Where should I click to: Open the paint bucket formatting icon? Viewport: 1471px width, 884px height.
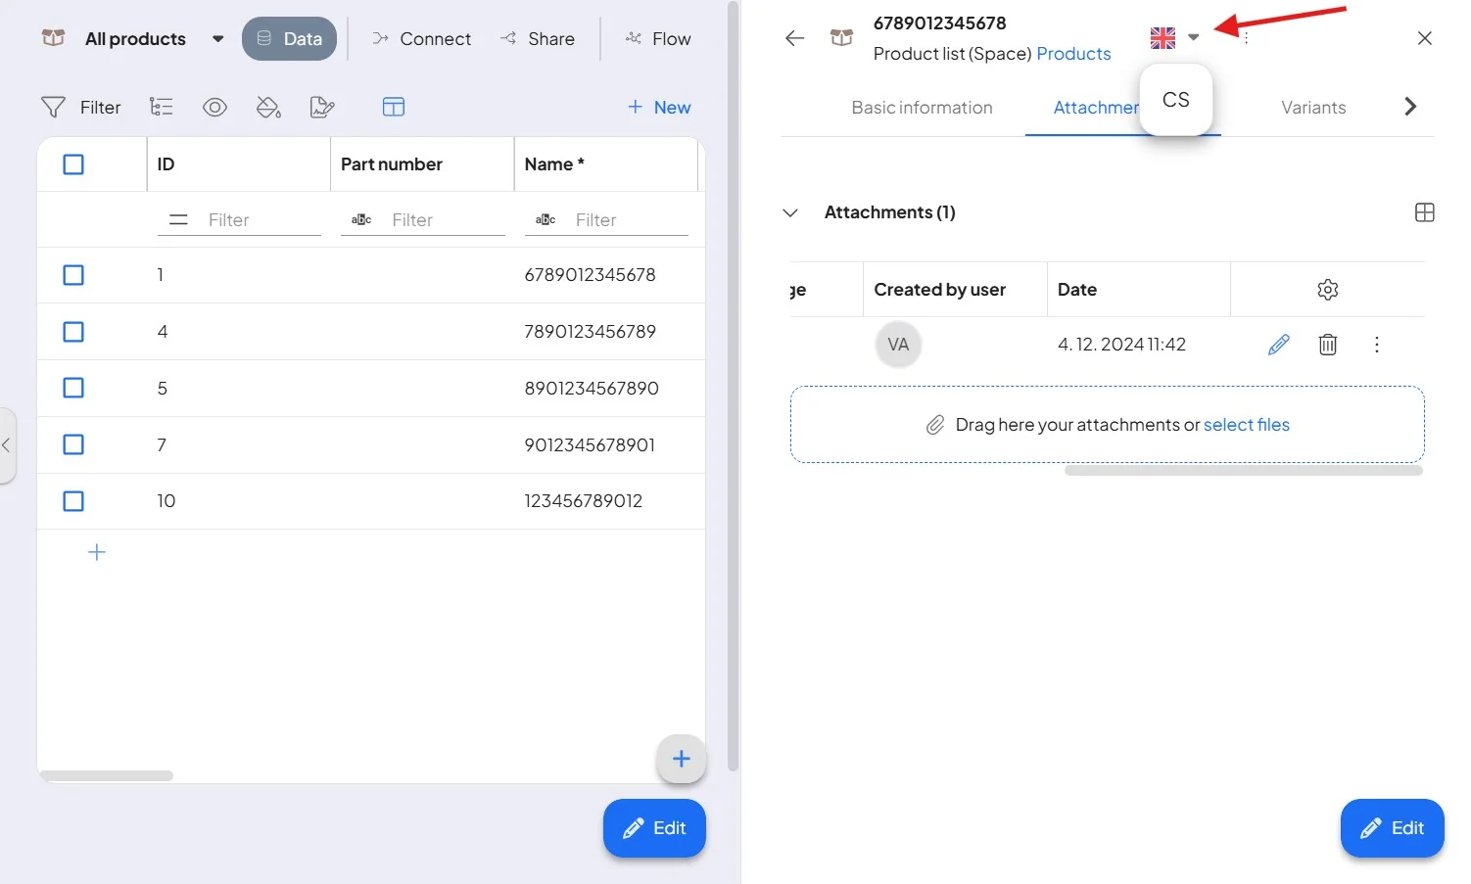click(268, 108)
